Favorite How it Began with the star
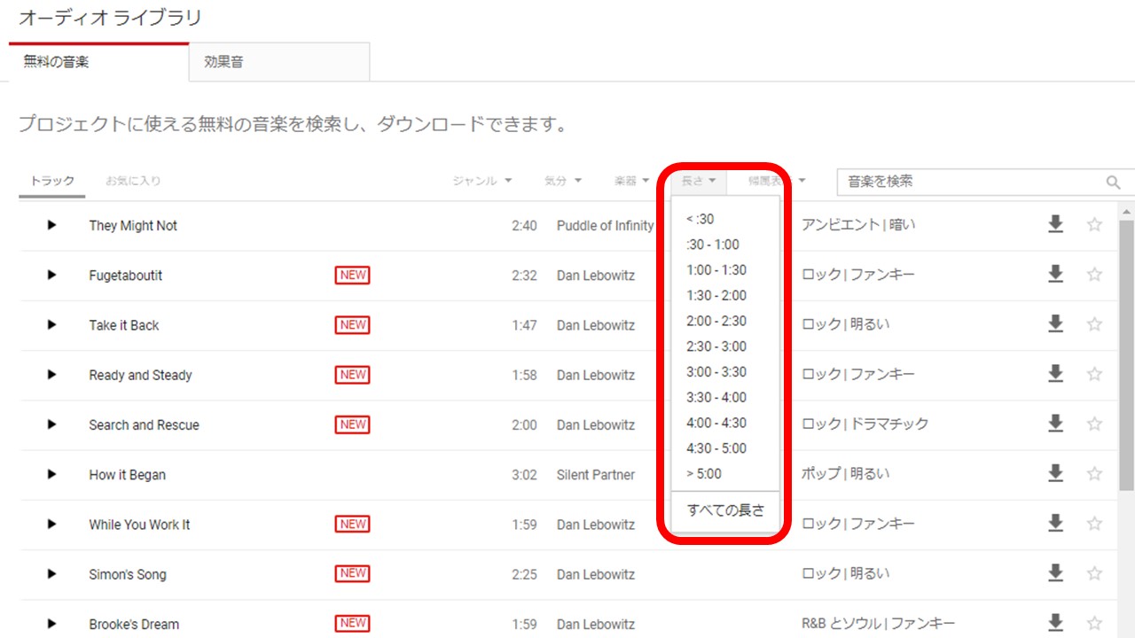Image resolution: width=1135 pixels, height=638 pixels. coord(1094,474)
